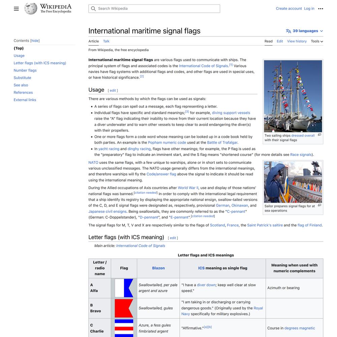Screen dimensions: 337x337
Task: Expand the 39 languages dropdown
Action: (x=304, y=31)
